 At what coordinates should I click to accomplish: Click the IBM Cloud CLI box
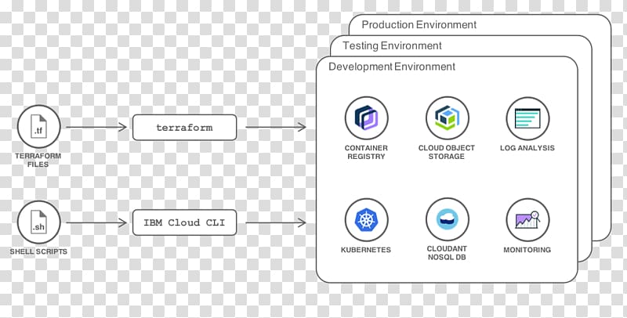(184, 222)
